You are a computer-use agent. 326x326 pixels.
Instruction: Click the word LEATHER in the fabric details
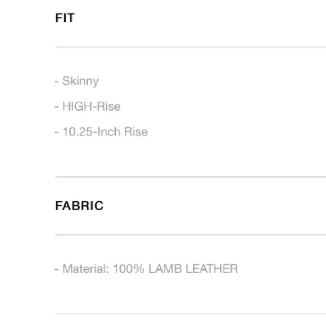click(x=212, y=269)
